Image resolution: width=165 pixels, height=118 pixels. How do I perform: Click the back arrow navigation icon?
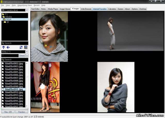click(x=8, y=47)
